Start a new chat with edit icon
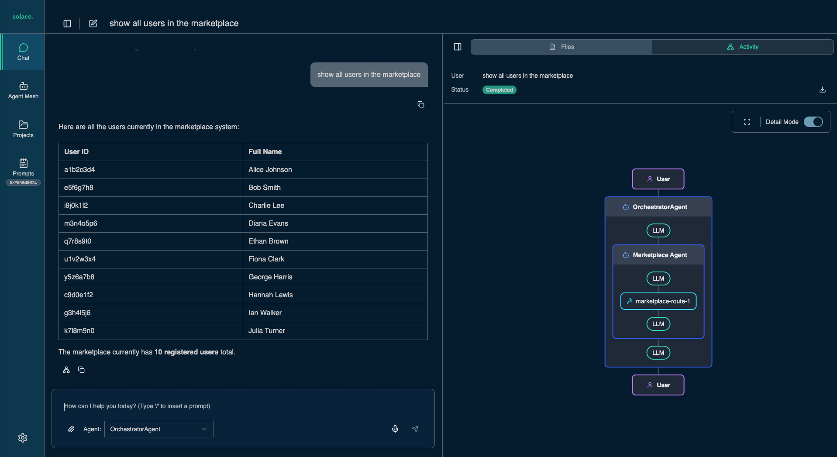The height and width of the screenshot is (457, 837). coord(93,24)
